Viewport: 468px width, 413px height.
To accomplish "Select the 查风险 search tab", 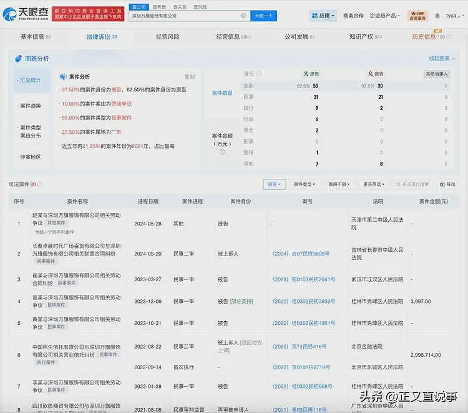I will 200,7.
